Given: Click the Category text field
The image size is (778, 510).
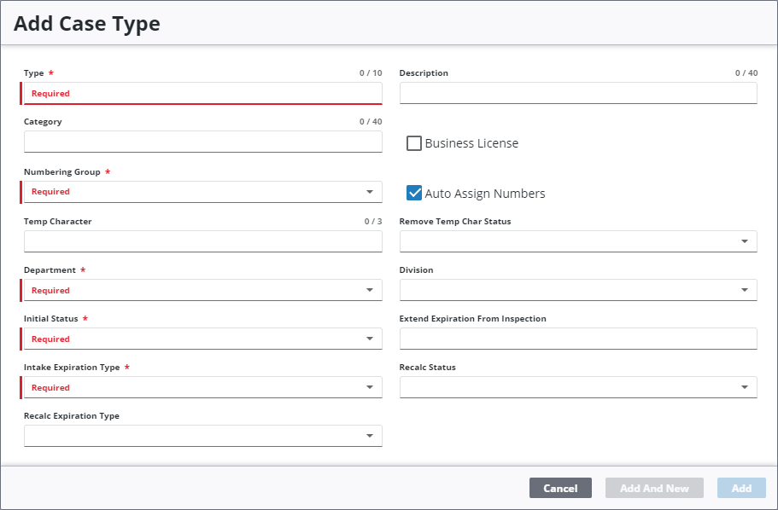Looking at the screenshot, I should click(202, 142).
